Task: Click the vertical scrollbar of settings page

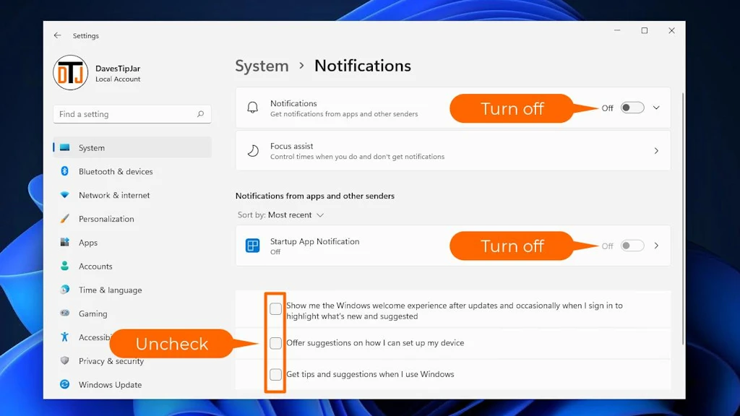Action: point(683,218)
